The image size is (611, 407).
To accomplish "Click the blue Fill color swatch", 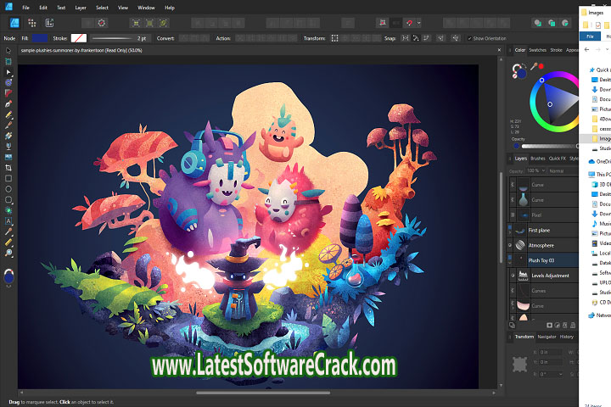I will pyautogui.click(x=40, y=38).
